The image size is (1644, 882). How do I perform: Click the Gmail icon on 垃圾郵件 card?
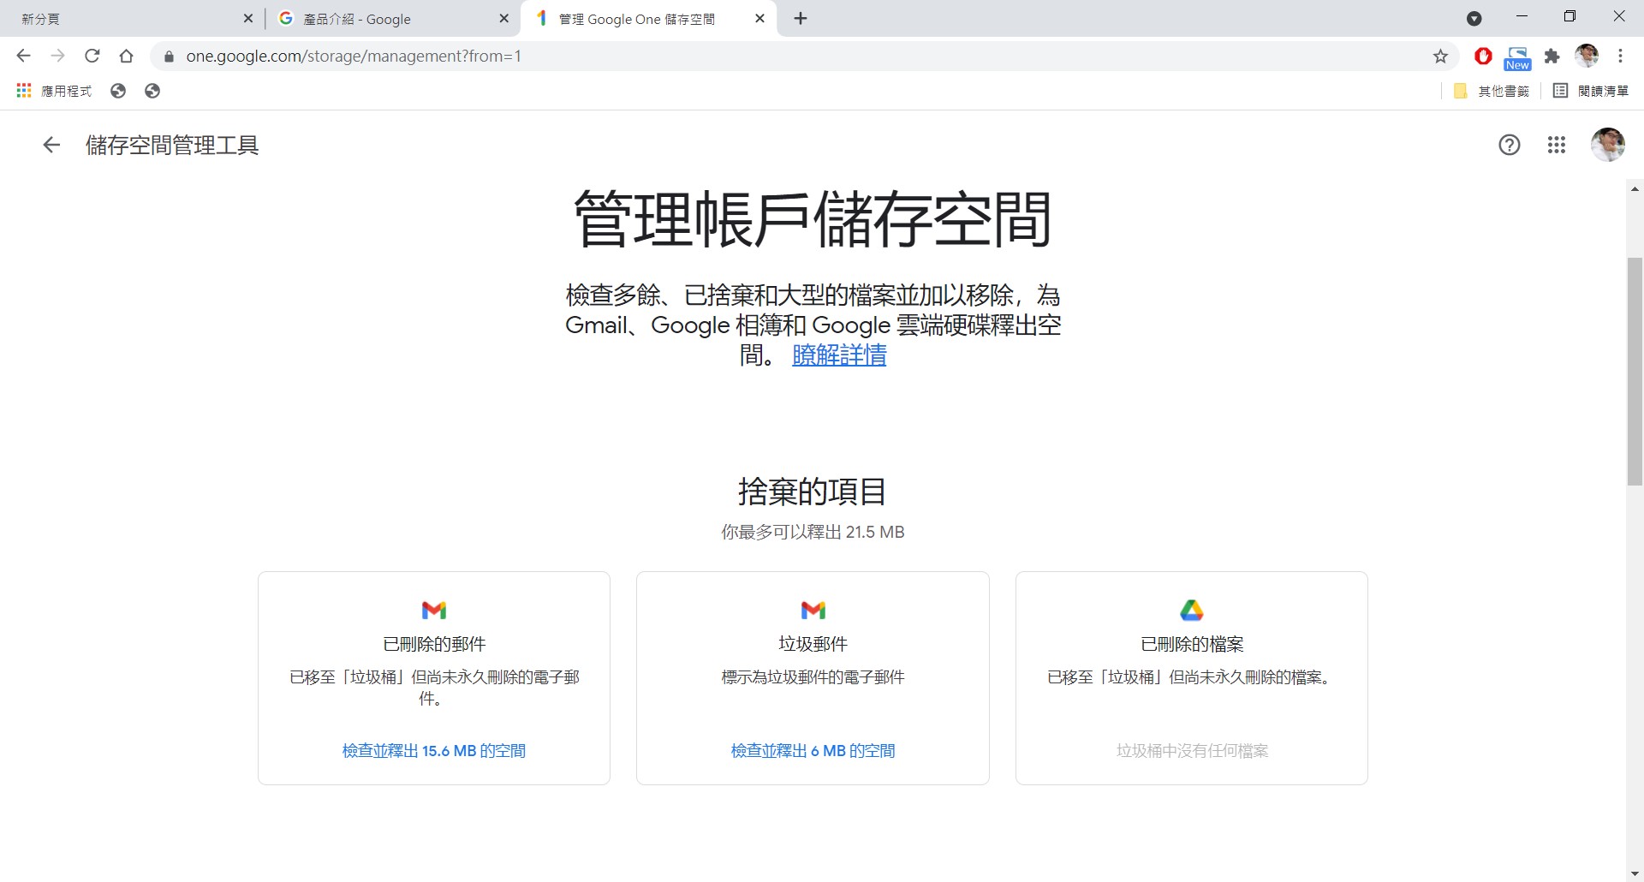click(813, 610)
